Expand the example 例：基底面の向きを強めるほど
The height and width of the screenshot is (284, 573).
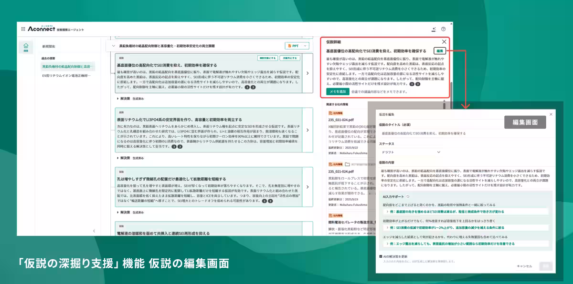[x=466, y=211]
